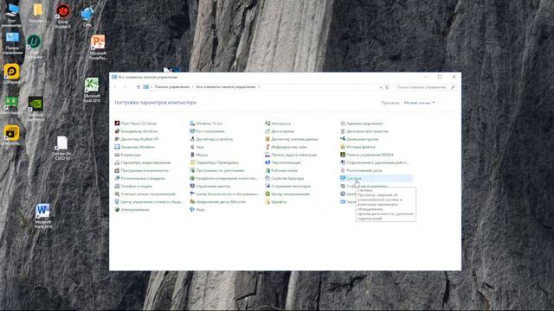Screen dimensions: 554x311
Task: Open Taskbar and Navigation panel item
Action: pos(291,155)
